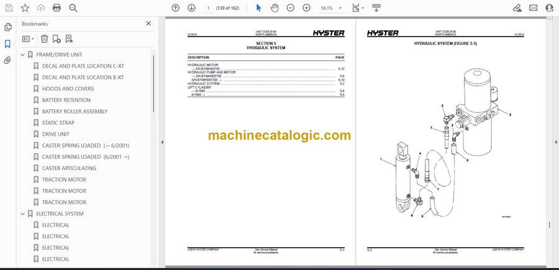The image size is (559, 270).
Task: Click the document vertical scrollbar thumb
Action: click(550, 225)
